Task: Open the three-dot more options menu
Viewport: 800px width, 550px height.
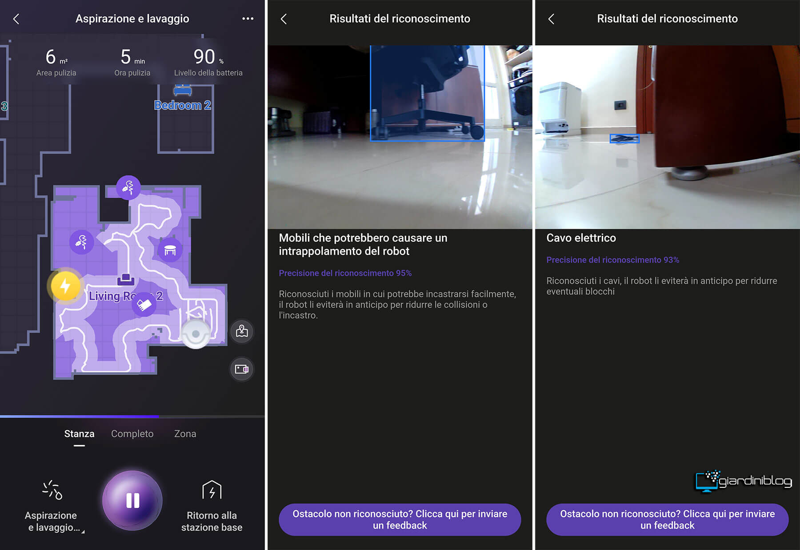Action: (248, 19)
